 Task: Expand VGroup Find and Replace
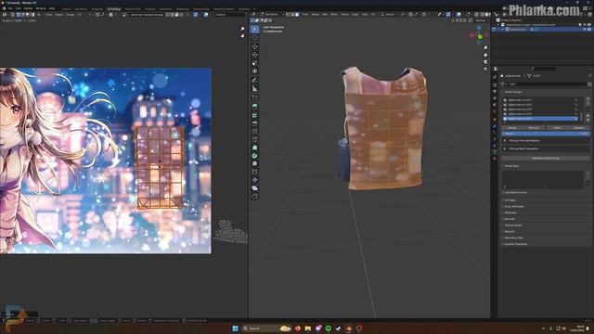point(524,140)
